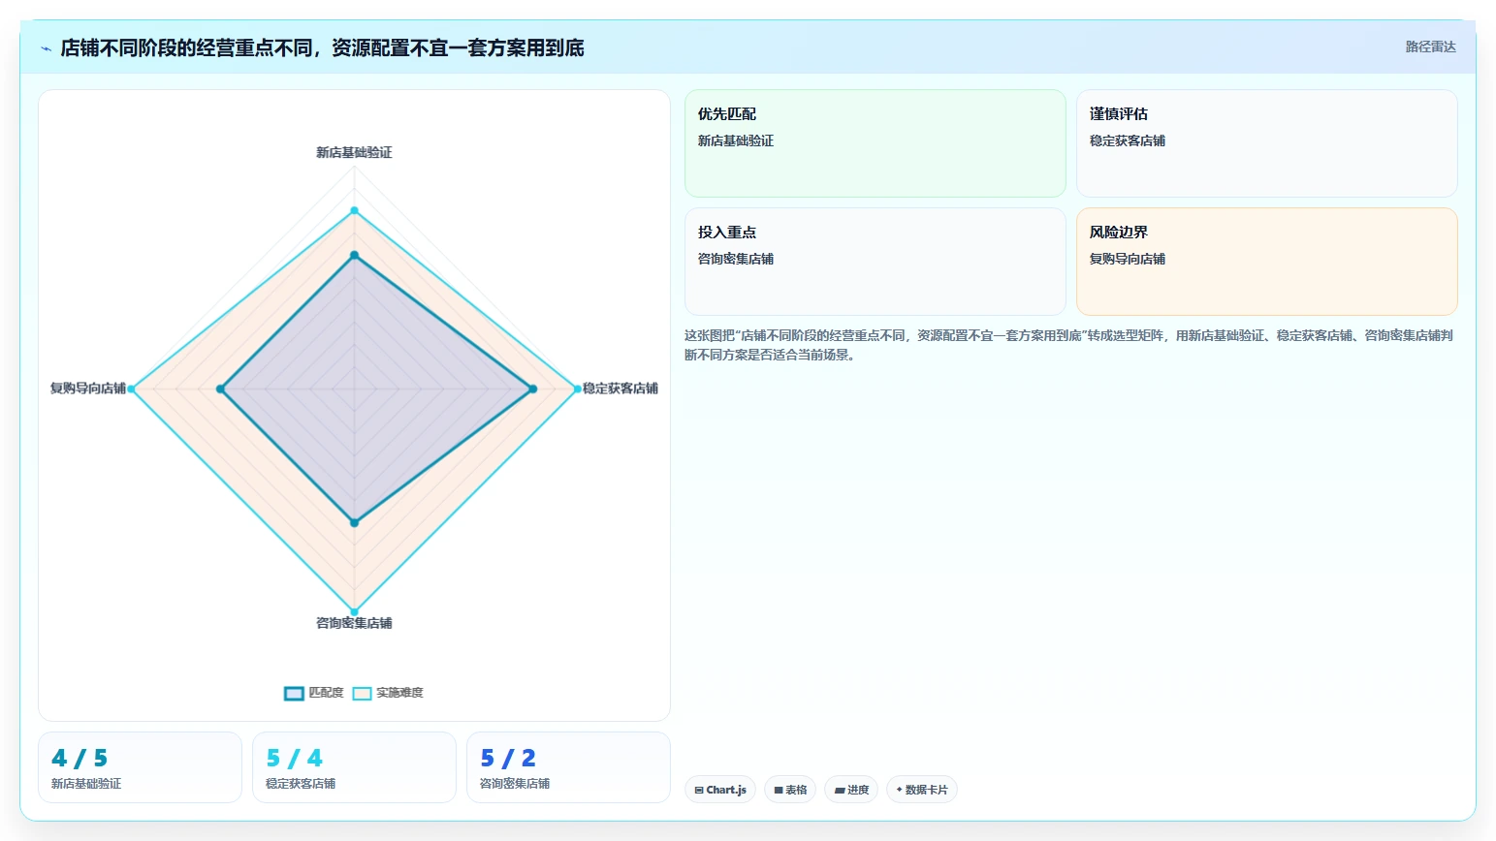Viewport: 1496px width, 841px height.
Task: Click 匹配度 data point on 稳定获客店铺 axis
Action: 532,389
